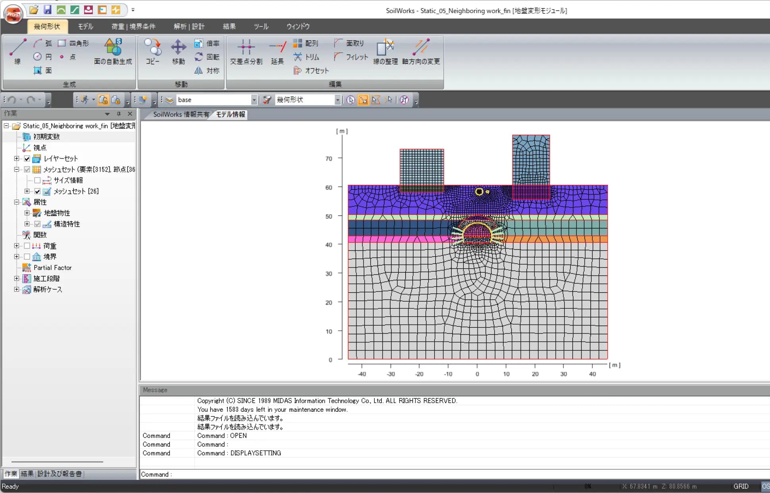Select the オフセット (offset) tool
The image size is (770, 493).
point(311,71)
